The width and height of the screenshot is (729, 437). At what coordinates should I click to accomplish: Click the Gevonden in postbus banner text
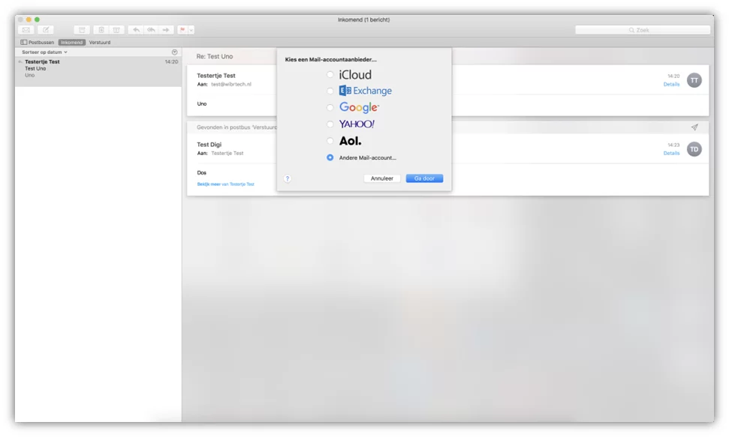coord(236,127)
